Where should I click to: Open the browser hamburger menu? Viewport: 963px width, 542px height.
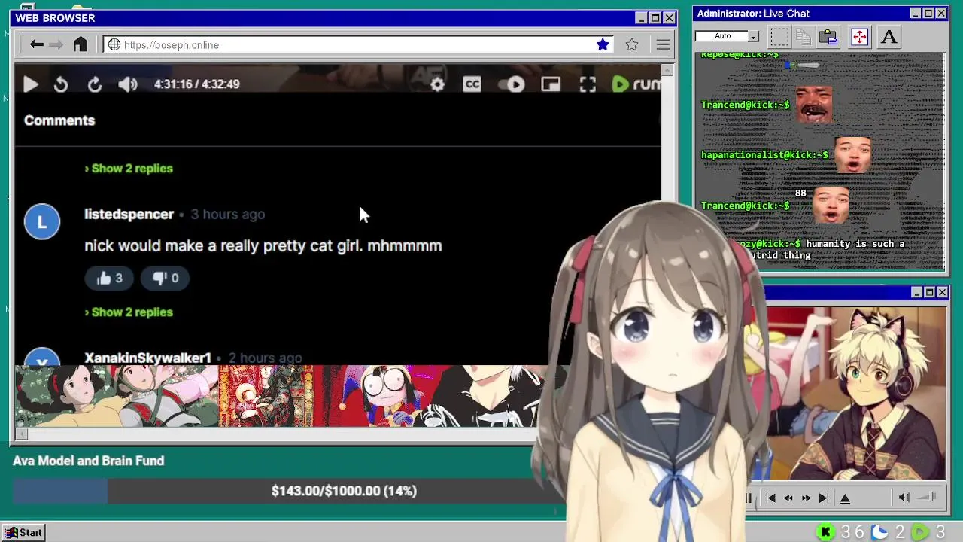(663, 45)
